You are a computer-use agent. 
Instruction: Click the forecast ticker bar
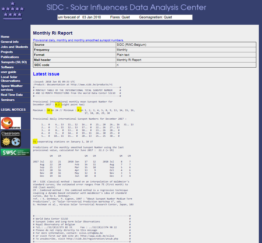pyautogui.click(x=125, y=17)
